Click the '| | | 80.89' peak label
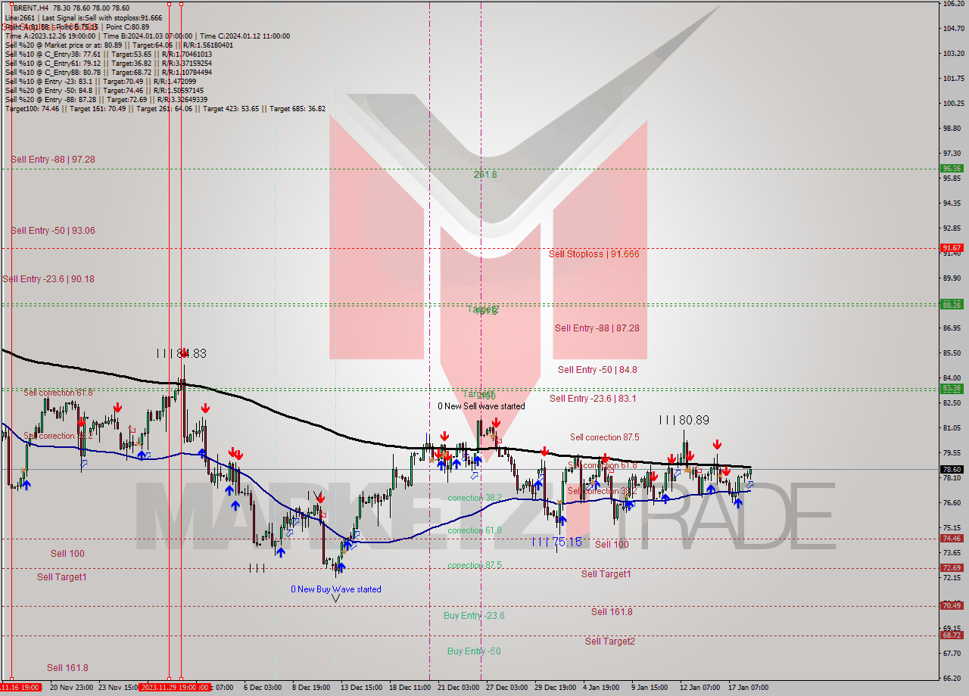The width and height of the screenshot is (969, 696). (x=684, y=420)
